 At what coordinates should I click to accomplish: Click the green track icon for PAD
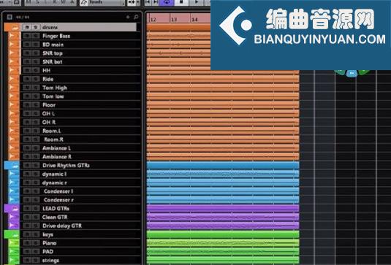[12, 252]
